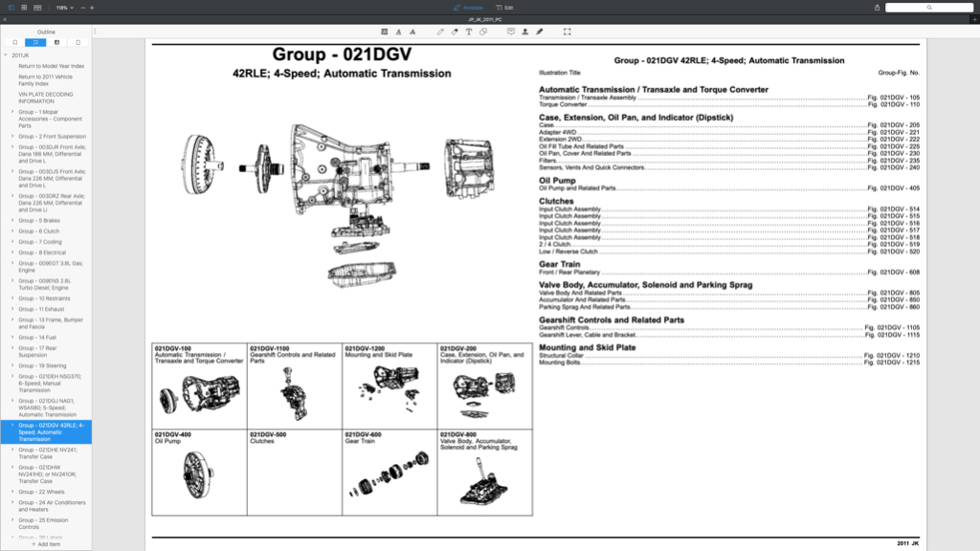Select the JP_JK_2011_PC document tab
980x551 pixels.
pos(485,19)
